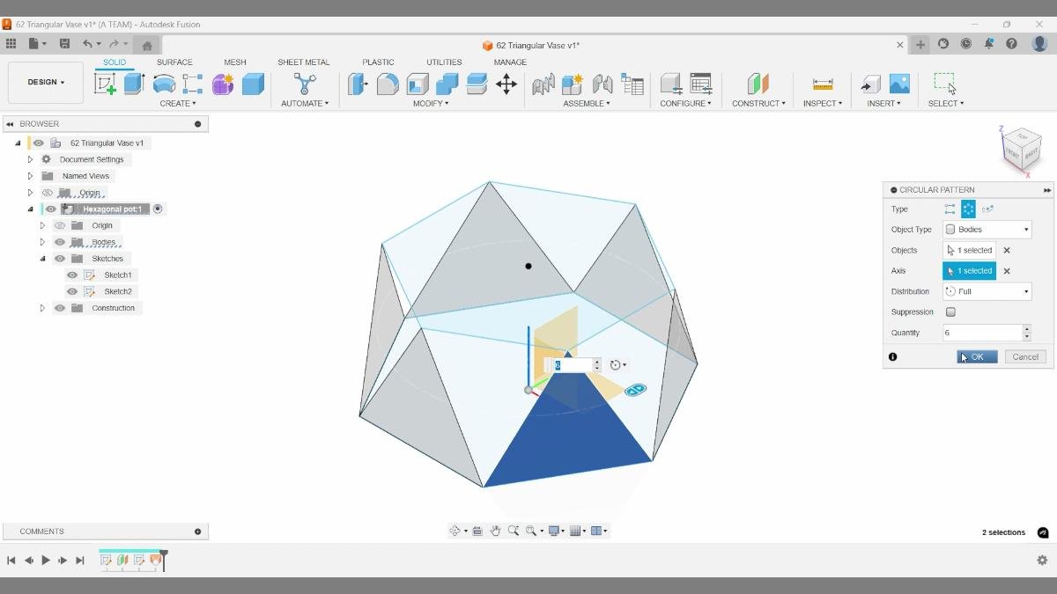This screenshot has width=1057, height=594.
Task: Click the Axis 1 selected button
Action: (969, 271)
